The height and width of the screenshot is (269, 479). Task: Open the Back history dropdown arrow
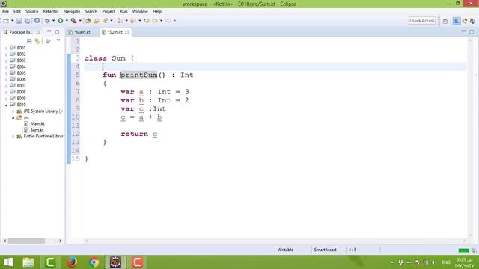coord(162,21)
